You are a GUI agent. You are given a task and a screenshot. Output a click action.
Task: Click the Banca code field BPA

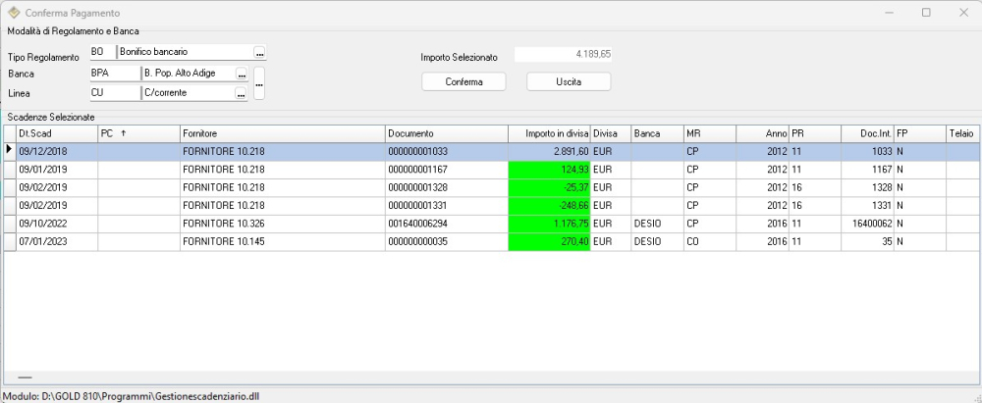pos(113,74)
